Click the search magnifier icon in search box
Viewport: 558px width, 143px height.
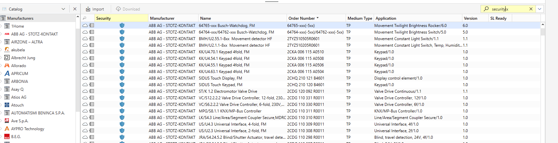pos(486,9)
